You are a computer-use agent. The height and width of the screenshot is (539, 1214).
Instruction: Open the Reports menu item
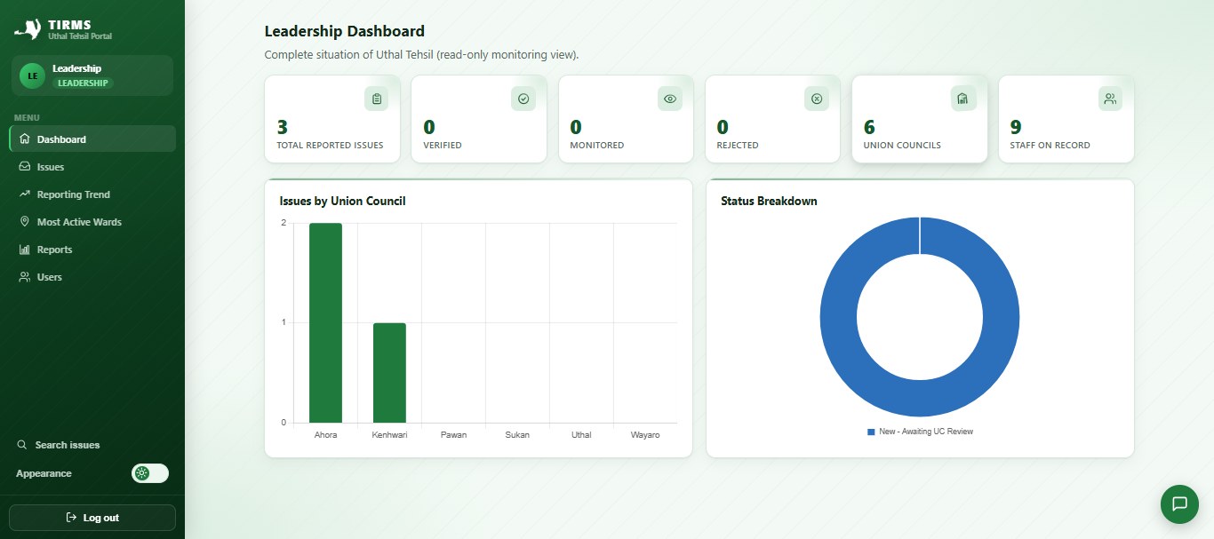click(92, 250)
